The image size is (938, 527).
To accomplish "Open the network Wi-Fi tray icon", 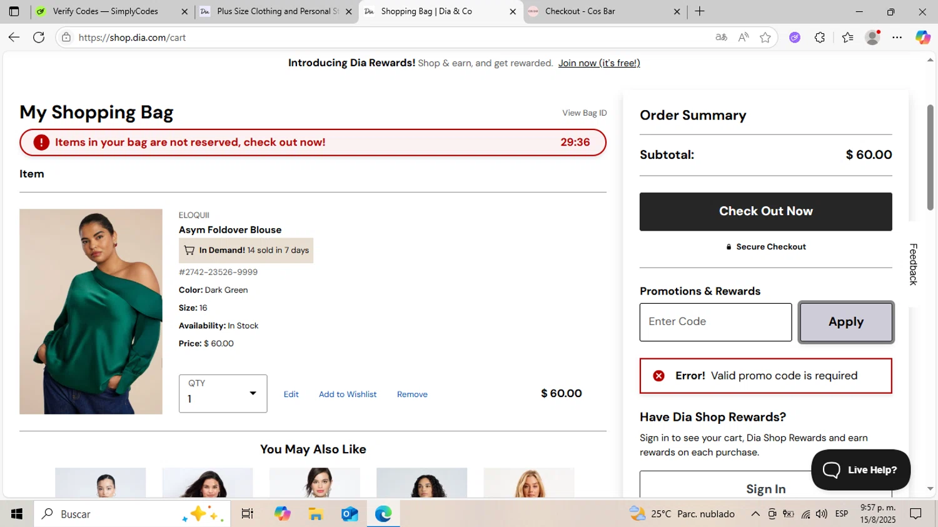I will point(805,514).
